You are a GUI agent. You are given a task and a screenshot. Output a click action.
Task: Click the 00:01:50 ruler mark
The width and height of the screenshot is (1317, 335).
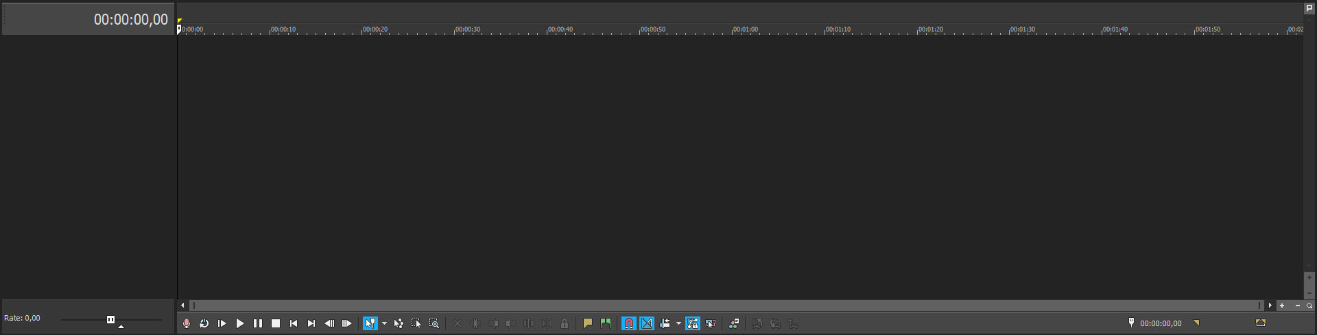[1208, 29]
